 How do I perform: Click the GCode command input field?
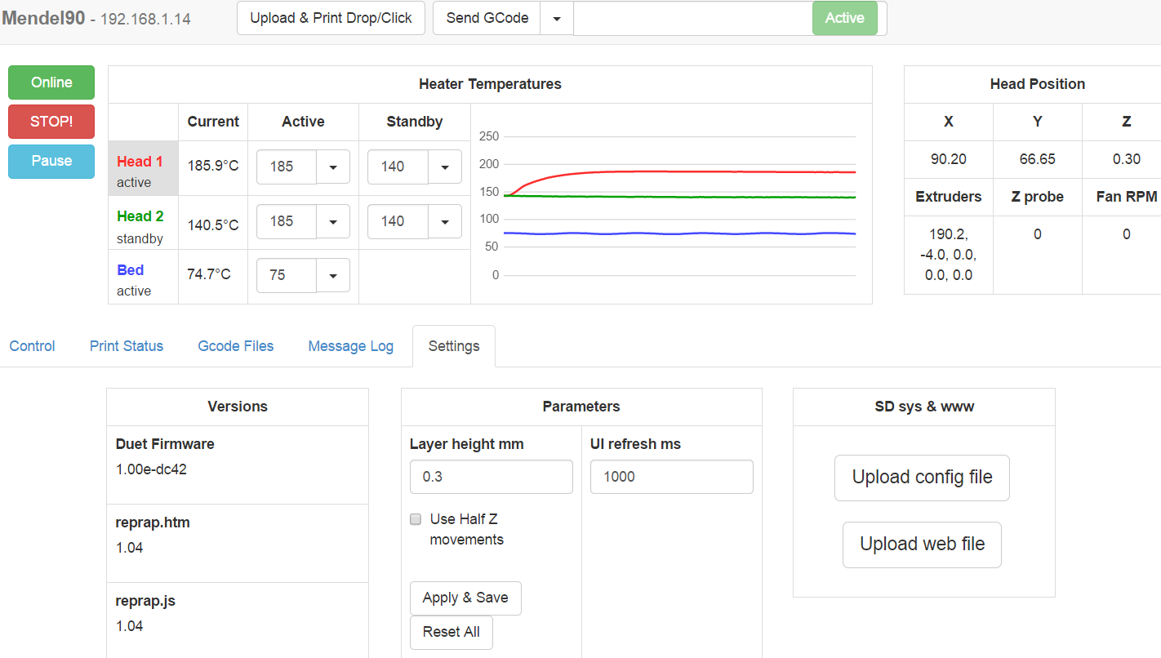(692, 18)
